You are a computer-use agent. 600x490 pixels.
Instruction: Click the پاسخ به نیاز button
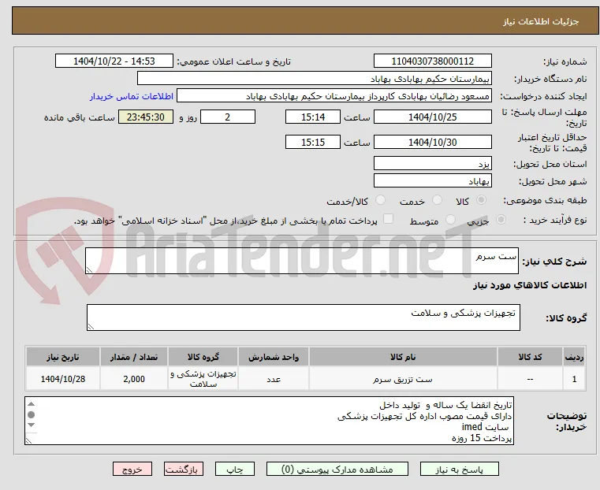[x=459, y=469]
